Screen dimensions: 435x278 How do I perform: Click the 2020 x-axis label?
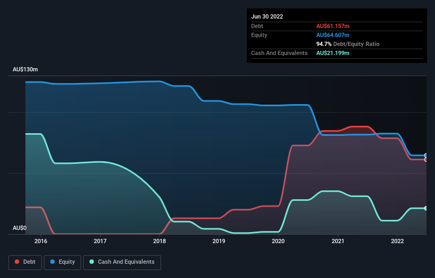pos(278,241)
